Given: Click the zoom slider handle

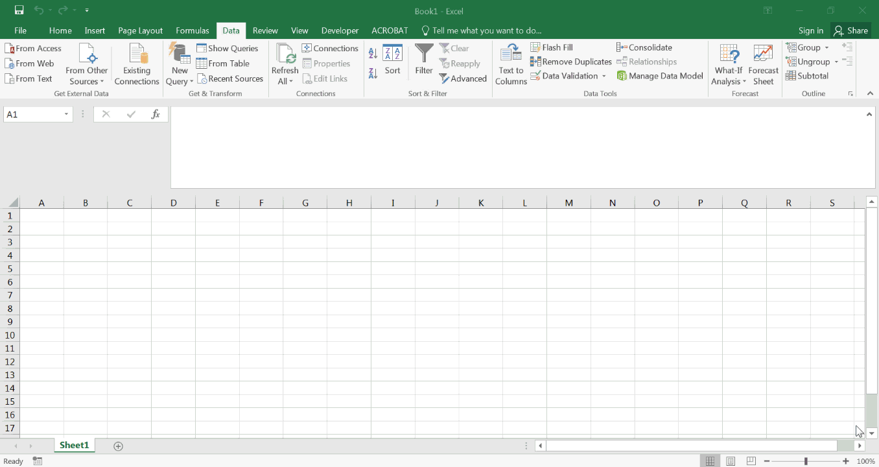Looking at the screenshot, I should tap(806, 461).
